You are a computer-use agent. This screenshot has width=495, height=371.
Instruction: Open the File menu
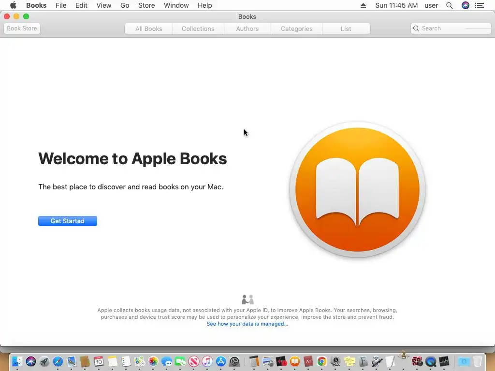coord(61,5)
